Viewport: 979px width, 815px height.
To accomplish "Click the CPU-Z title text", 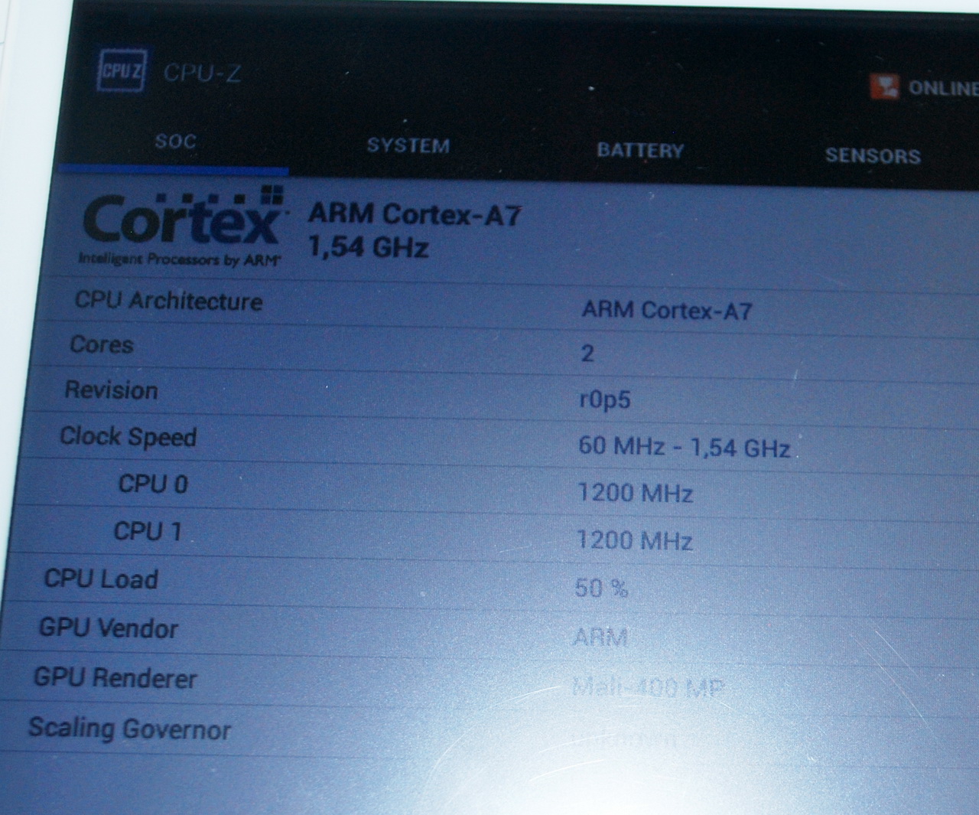I will 202,74.
